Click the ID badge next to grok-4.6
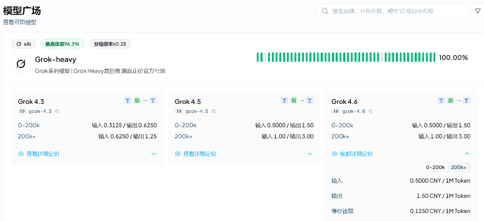This screenshot has height=221, width=484. point(336,111)
